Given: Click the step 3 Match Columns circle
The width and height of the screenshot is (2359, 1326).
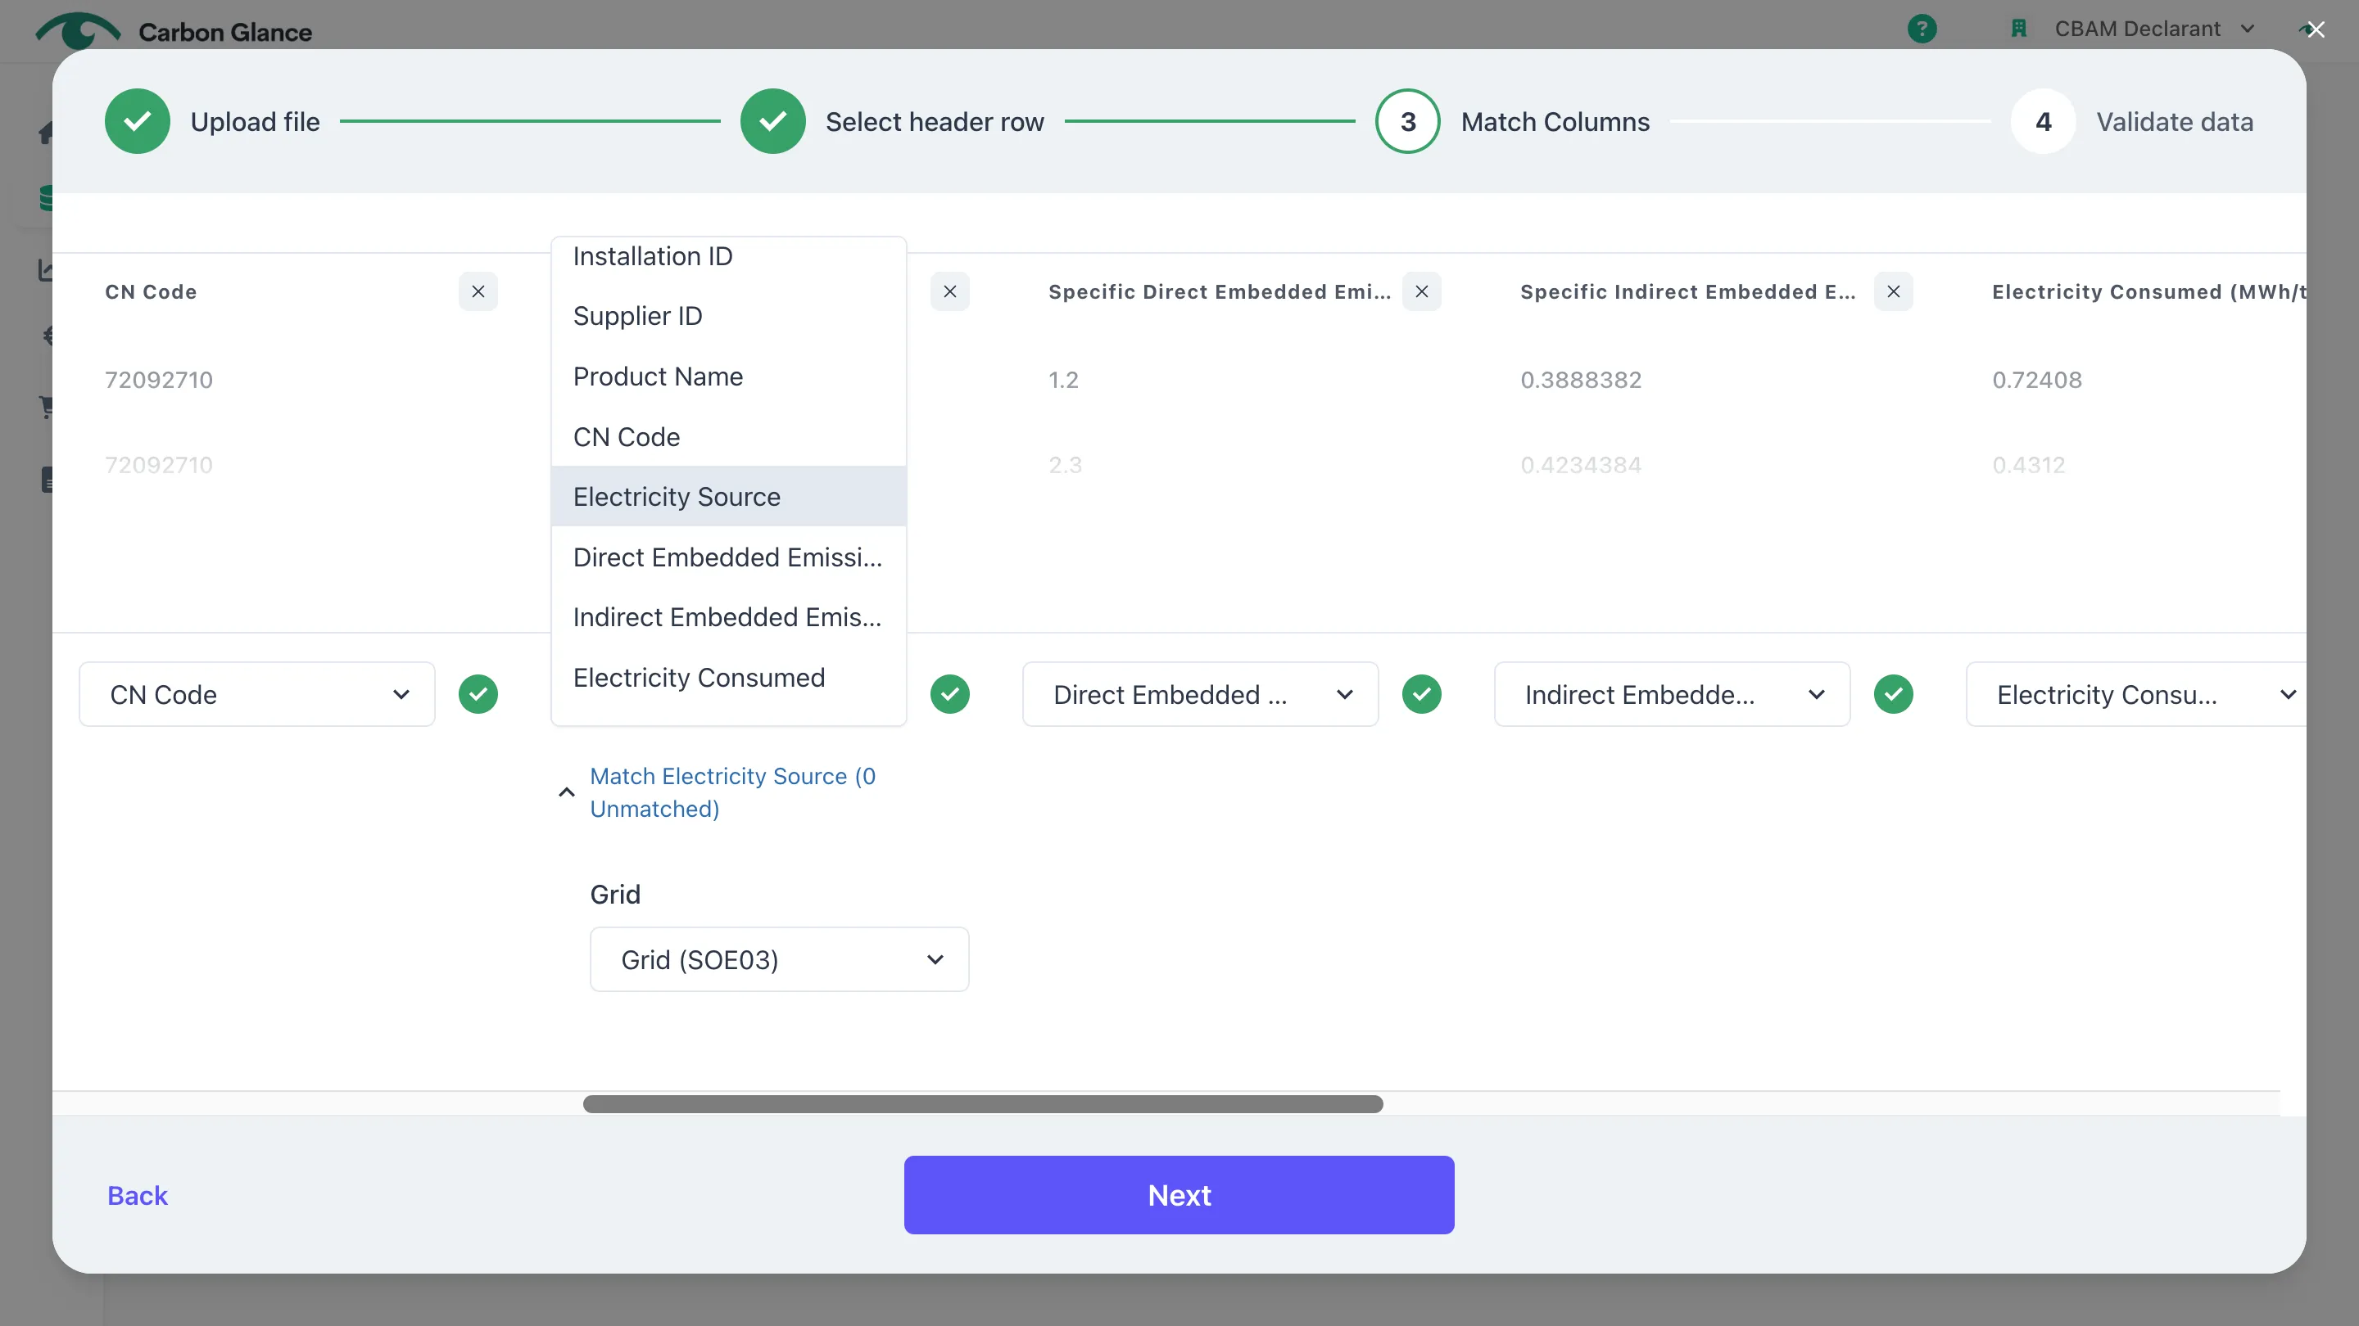Looking at the screenshot, I should pyautogui.click(x=1407, y=122).
